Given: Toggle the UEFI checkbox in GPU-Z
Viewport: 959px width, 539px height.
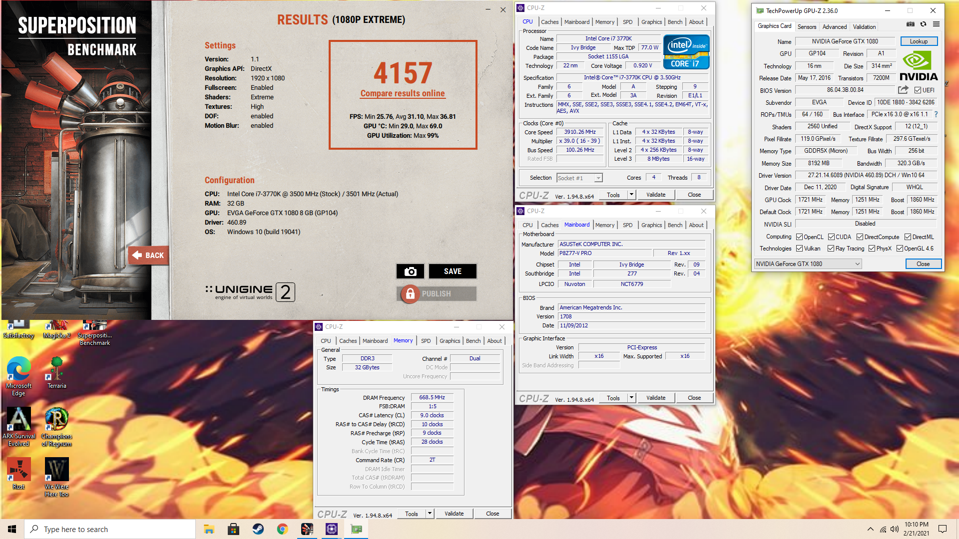Looking at the screenshot, I should coord(918,90).
